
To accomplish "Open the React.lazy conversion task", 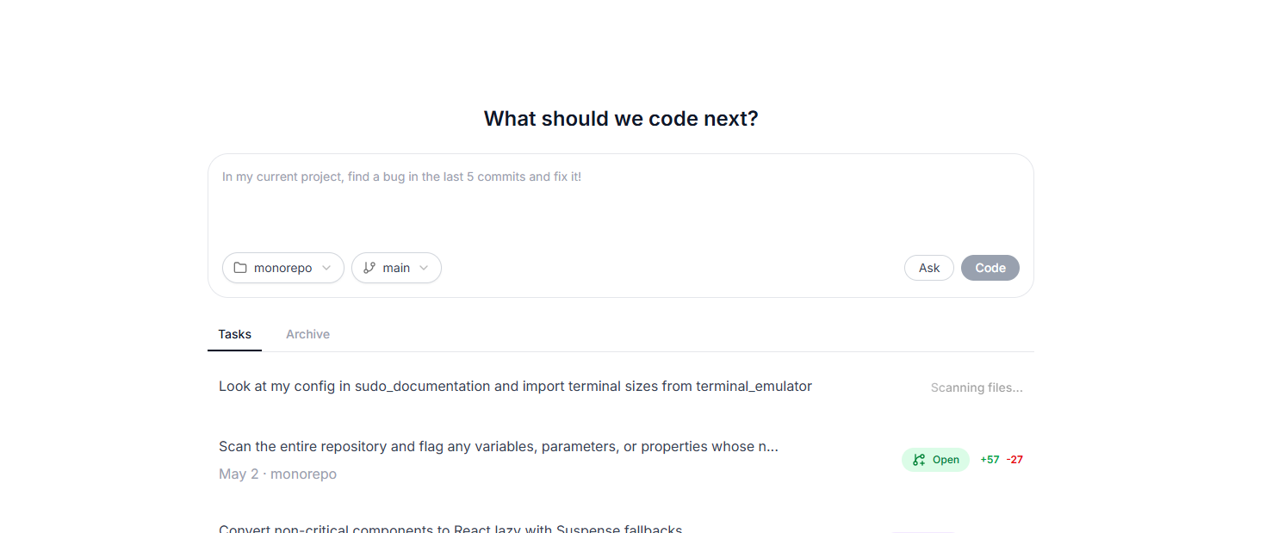I will pyautogui.click(x=450, y=529).
